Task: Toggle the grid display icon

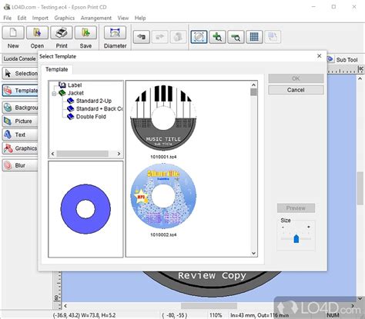Action: point(254,37)
